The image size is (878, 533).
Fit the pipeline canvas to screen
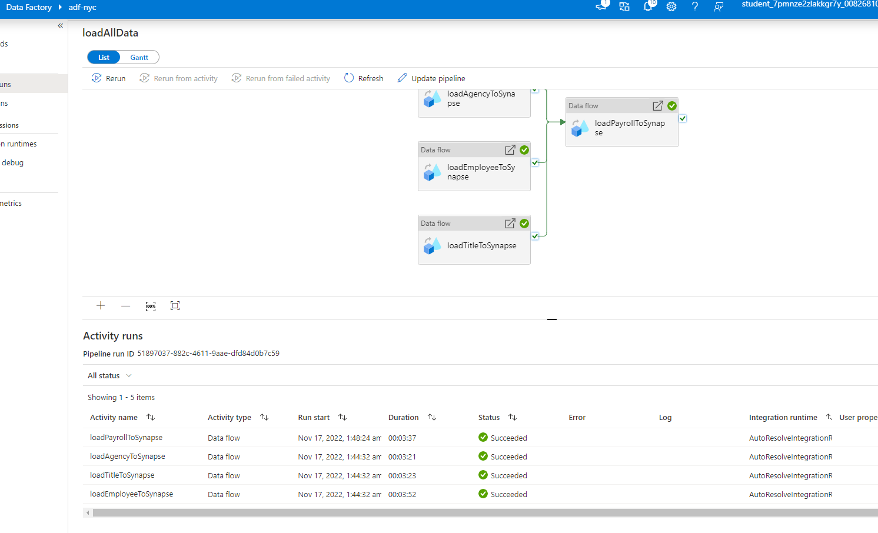pos(175,305)
